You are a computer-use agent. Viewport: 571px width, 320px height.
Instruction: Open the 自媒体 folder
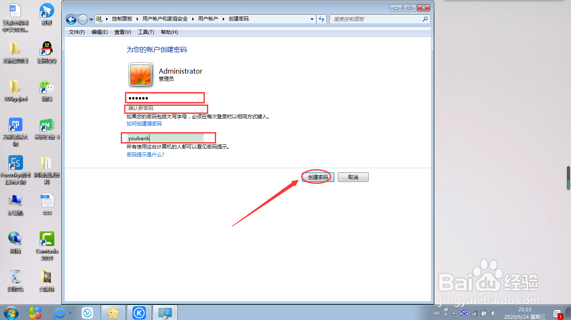pyautogui.click(x=47, y=281)
